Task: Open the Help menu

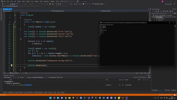Action: point(57,1)
